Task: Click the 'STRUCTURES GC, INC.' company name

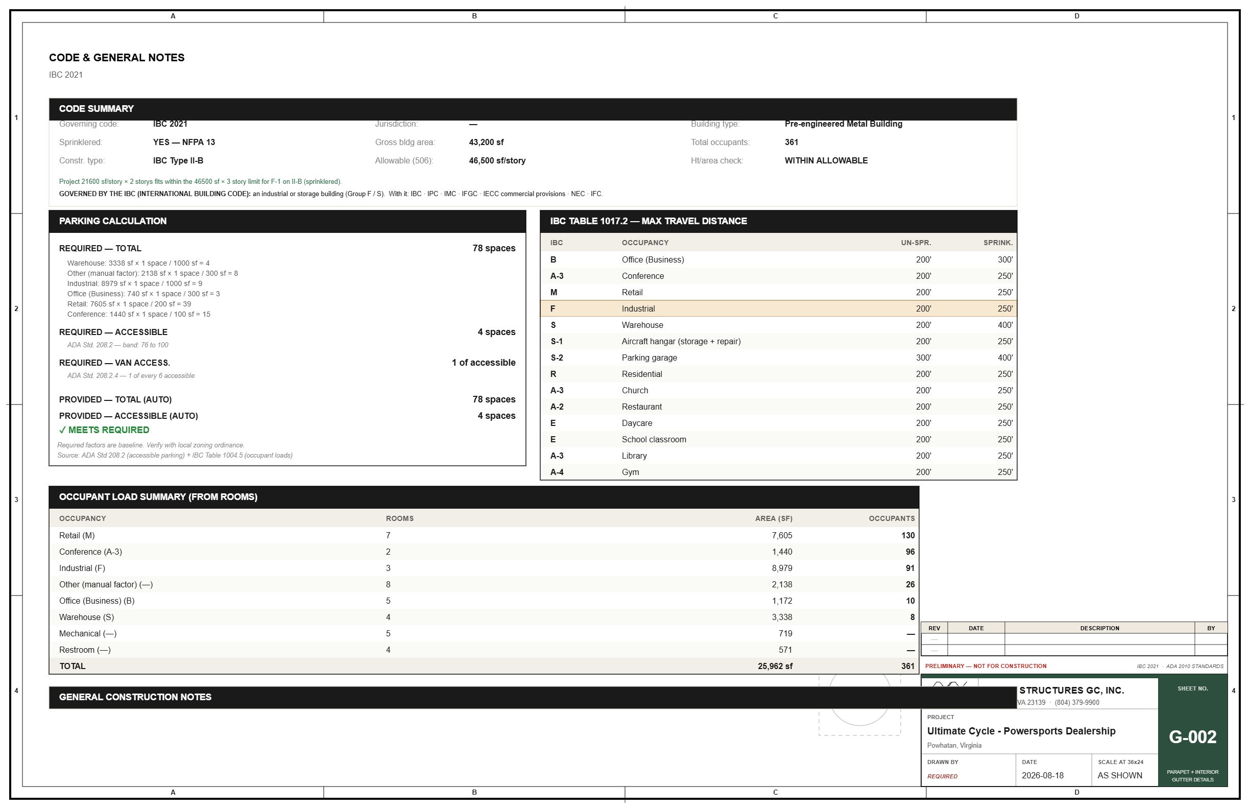Action: coord(1071,691)
